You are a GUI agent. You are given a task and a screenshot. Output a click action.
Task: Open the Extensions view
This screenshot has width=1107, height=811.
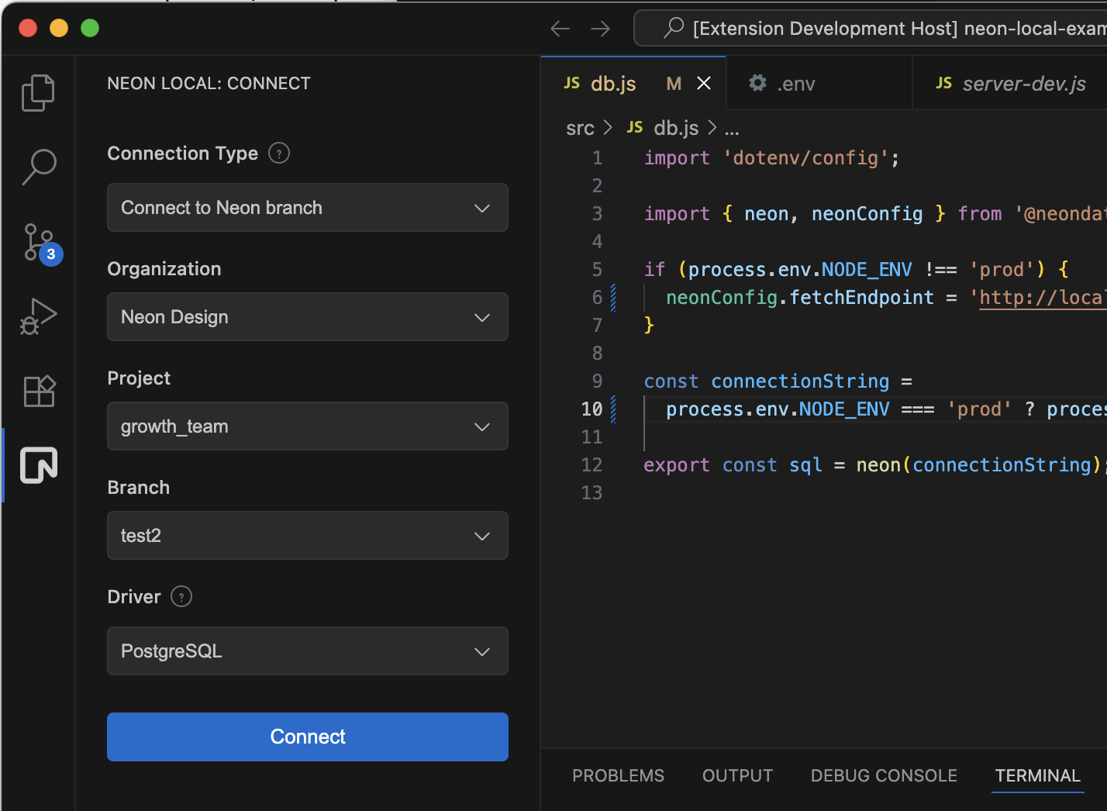tap(39, 391)
